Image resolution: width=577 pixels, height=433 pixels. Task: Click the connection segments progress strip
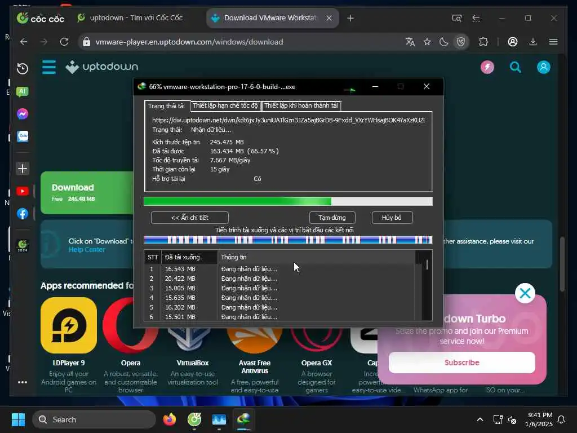(x=288, y=240)
